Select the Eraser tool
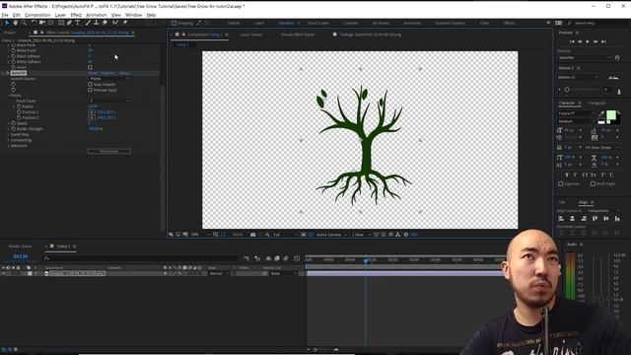The image size is (631, 355). [105, 23]
